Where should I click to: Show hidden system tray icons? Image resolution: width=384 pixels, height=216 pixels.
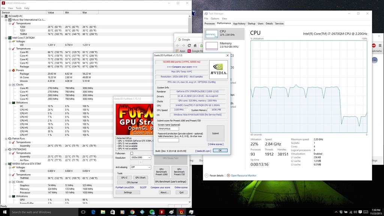click(336, 212)
